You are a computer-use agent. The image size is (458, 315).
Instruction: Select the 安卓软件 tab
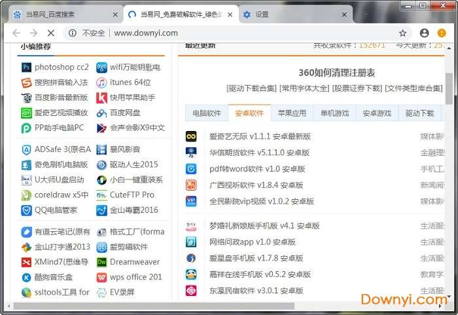(249, 113)
